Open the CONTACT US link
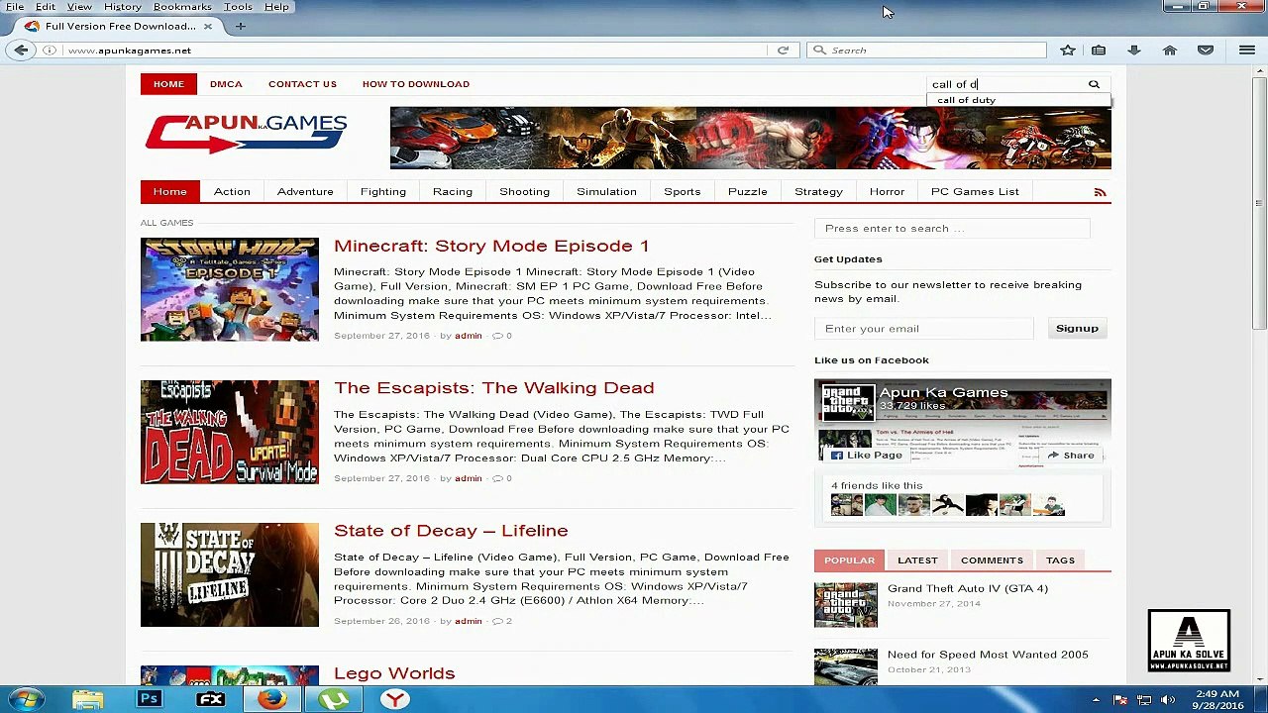The image size is (1268, 713). coord(302,84)
